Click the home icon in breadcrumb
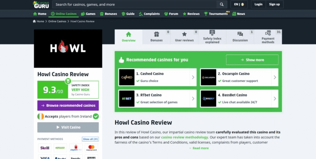This screenshot has height=159, width=316. [34, 21]
